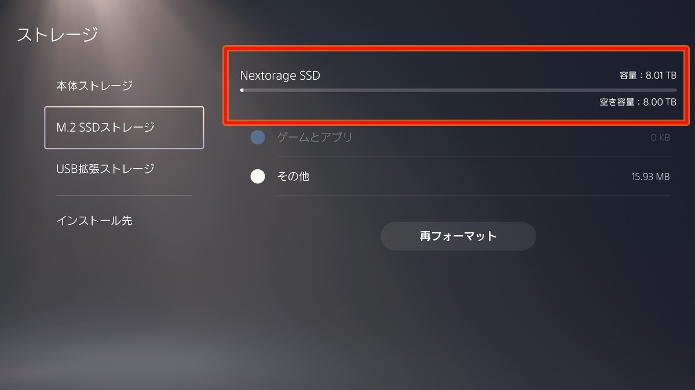Viewport: 695px width, 390px height.
Task: Click the blue circle beside ゲームとアプリ
Action: pyautogui.click(x=258, y=138)
